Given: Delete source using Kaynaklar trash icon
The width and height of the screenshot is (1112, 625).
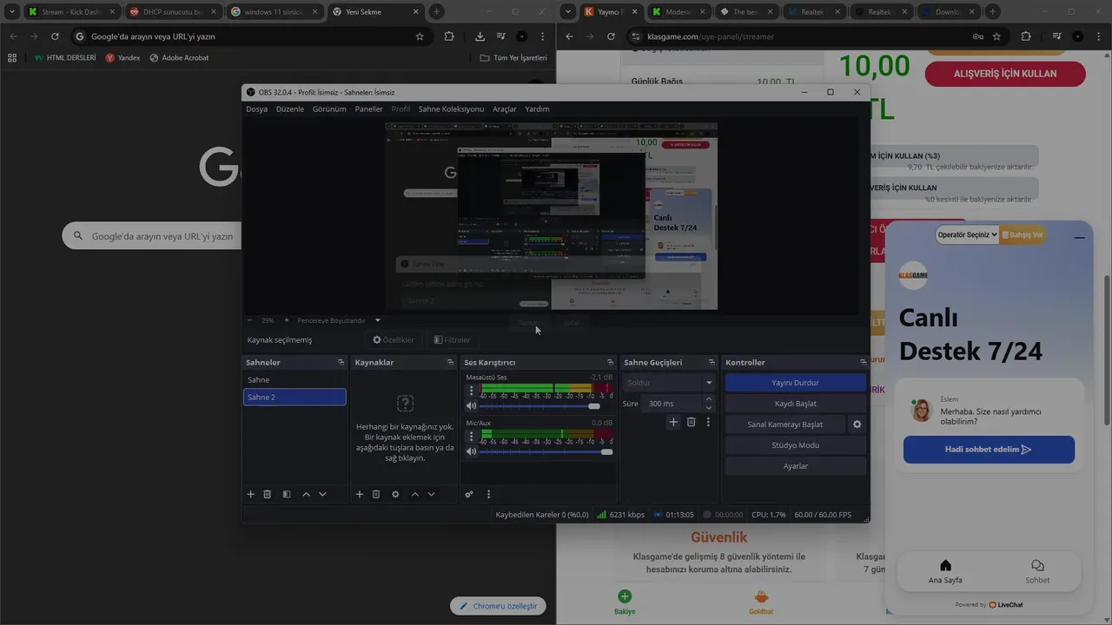Looking at the screenshot, I should pyautogui.click(x=376, y=494).
